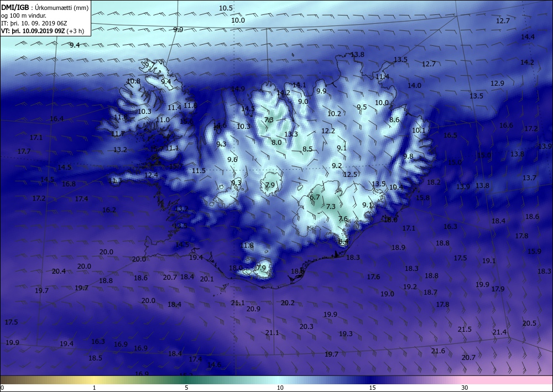Image resolution: width=553 pixels, height=392 pixels.
Task: Click the 12.9 value label
Action: (497, 83)
